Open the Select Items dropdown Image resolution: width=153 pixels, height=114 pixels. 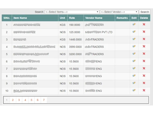point(72,12)
